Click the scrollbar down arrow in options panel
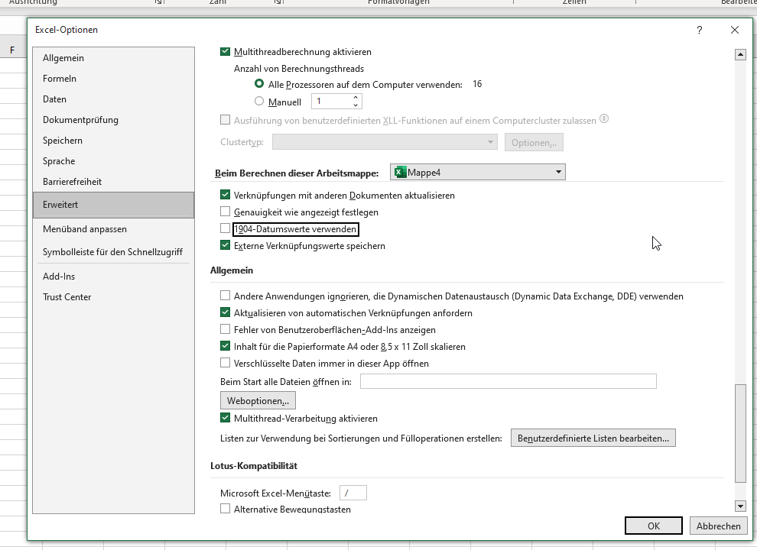Viewport: 757px width, 550px height. coord(740,506)
